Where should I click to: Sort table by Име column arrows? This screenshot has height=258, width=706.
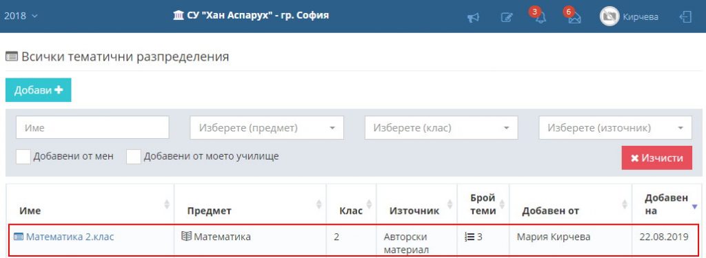coord(167,204)
